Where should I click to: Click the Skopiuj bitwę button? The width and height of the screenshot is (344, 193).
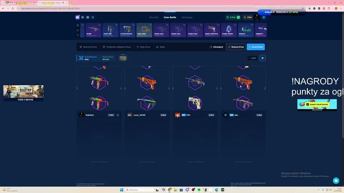click(236, 47)
